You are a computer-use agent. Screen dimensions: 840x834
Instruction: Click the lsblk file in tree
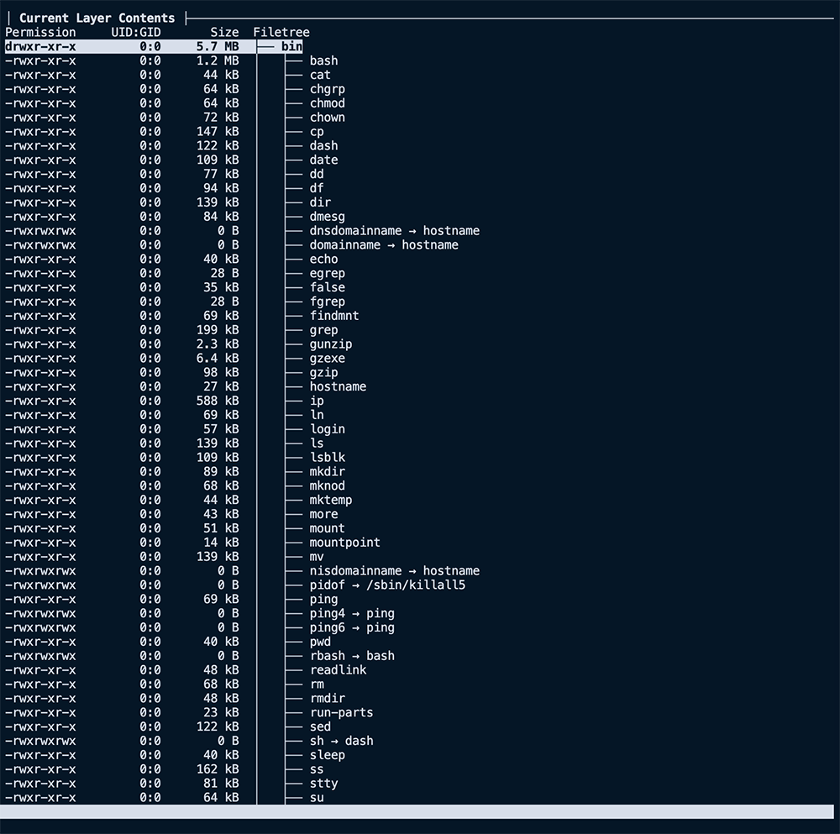pyautogui.click(x=327, y=458)
